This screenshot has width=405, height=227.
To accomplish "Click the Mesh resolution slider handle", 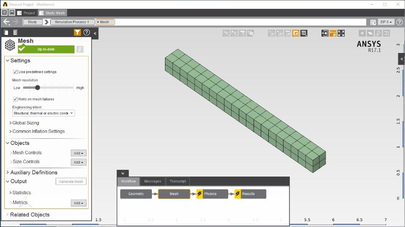I will pos(38,87).
